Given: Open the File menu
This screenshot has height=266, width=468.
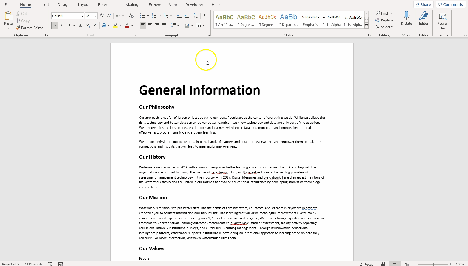Looking at the screenshot, I should coord(7,4).
